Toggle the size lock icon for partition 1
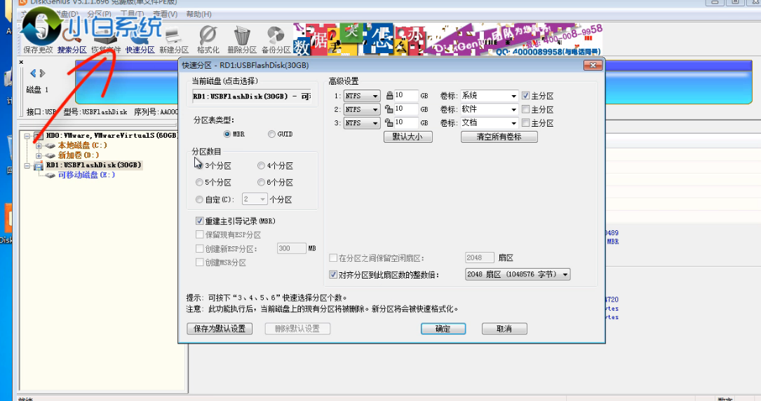The height and width of the screenshot is (401, 761). tap(389, 95)
